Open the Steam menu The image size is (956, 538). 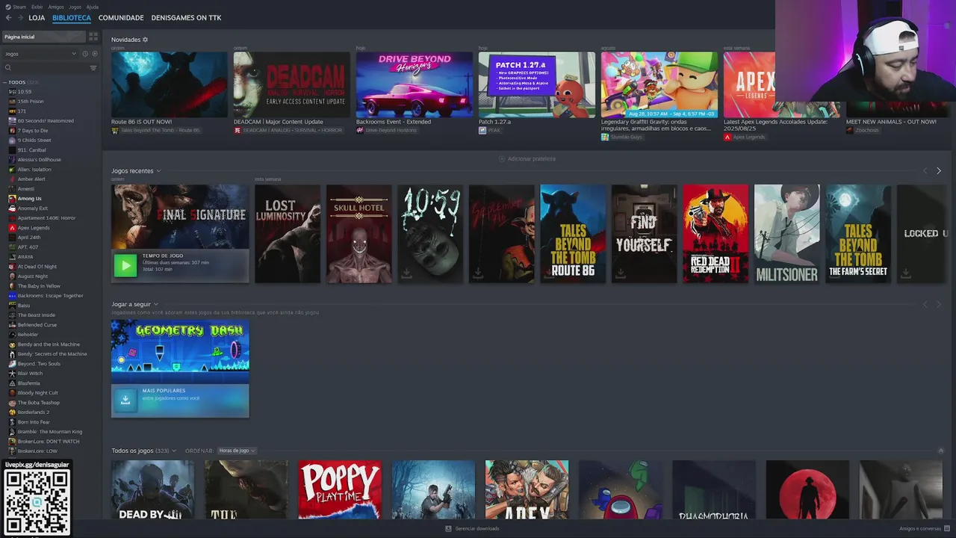coord(19,7)
